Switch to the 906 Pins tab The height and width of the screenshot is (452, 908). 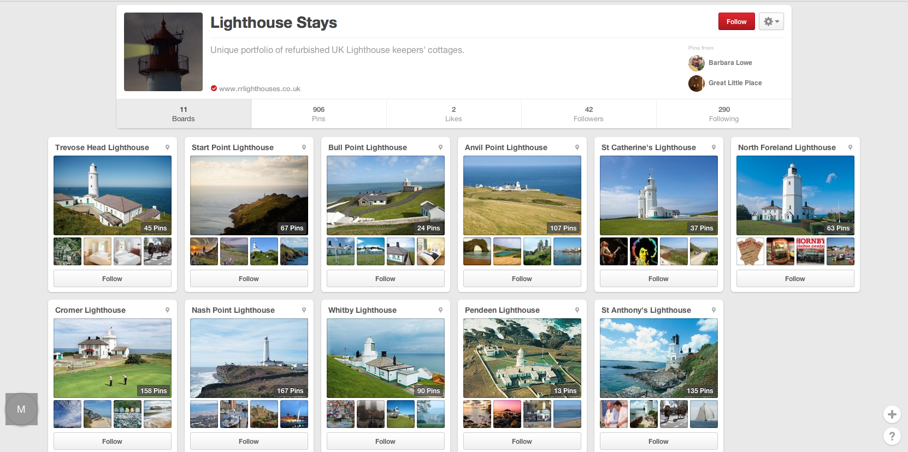319,114
